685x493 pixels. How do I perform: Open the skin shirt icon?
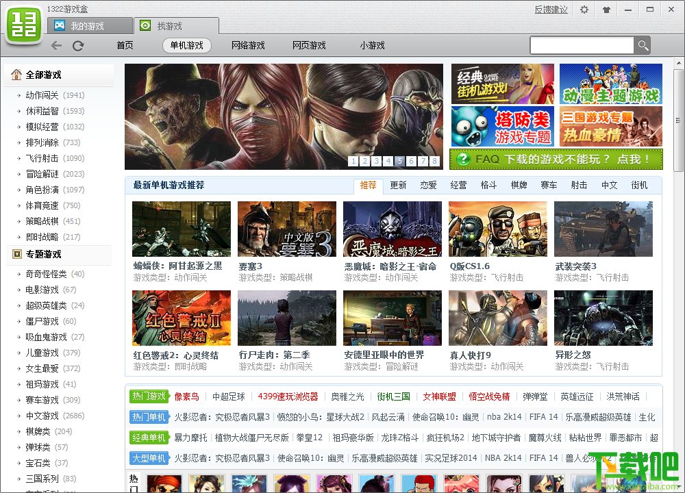tap(606, 10)
